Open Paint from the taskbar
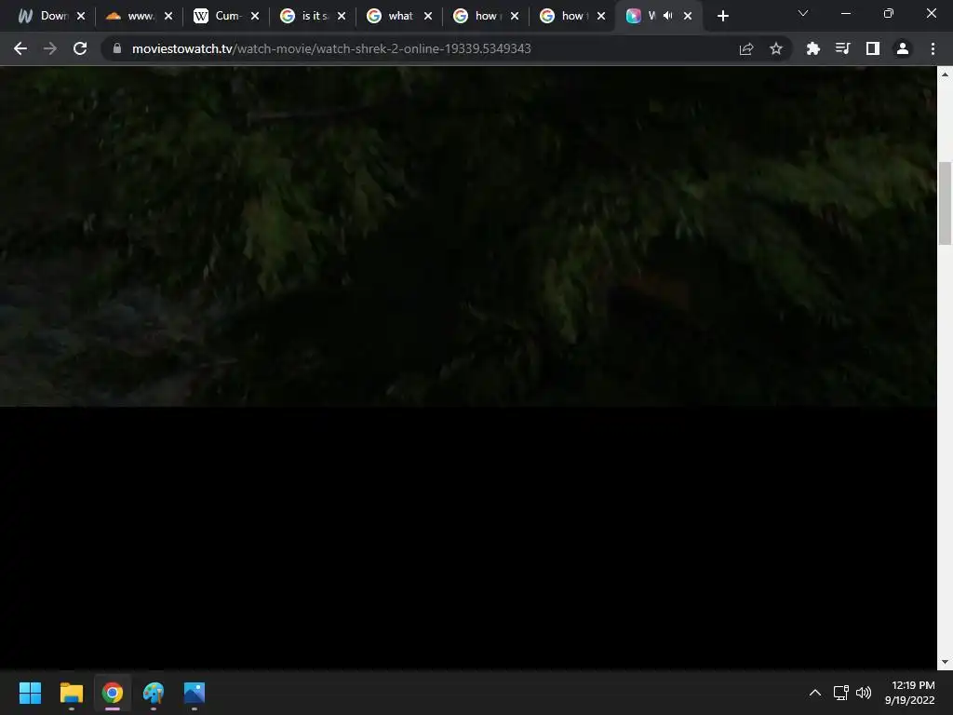Viewport: 953px width, 715px height. [154, 693]
